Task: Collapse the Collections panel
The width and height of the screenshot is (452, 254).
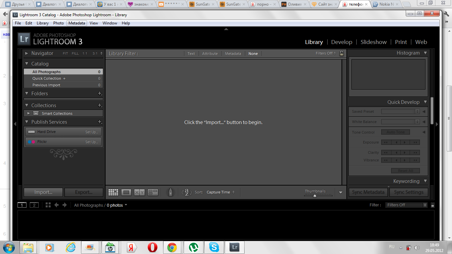Action: (x=27, y=106)
